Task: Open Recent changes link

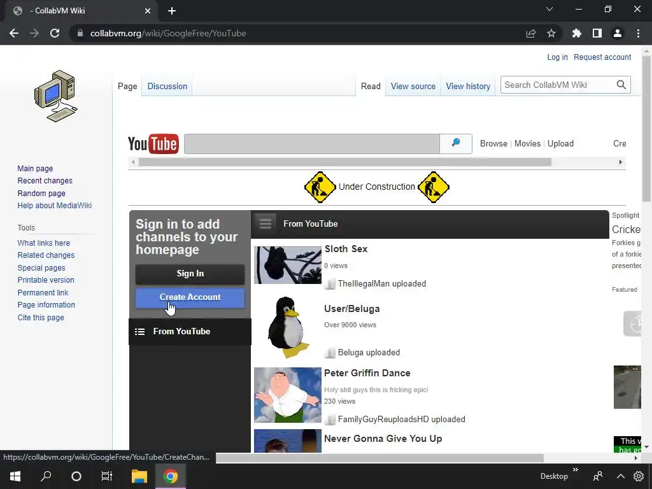Action: (x=45, y=181)
